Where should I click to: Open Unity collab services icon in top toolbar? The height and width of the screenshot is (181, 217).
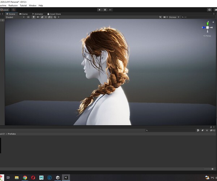pos(209,10)
